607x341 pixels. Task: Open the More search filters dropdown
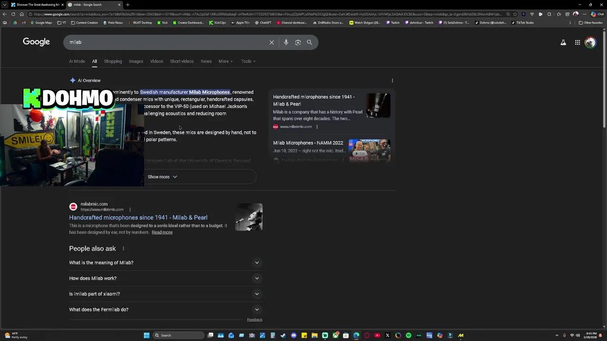click(226, 61)
